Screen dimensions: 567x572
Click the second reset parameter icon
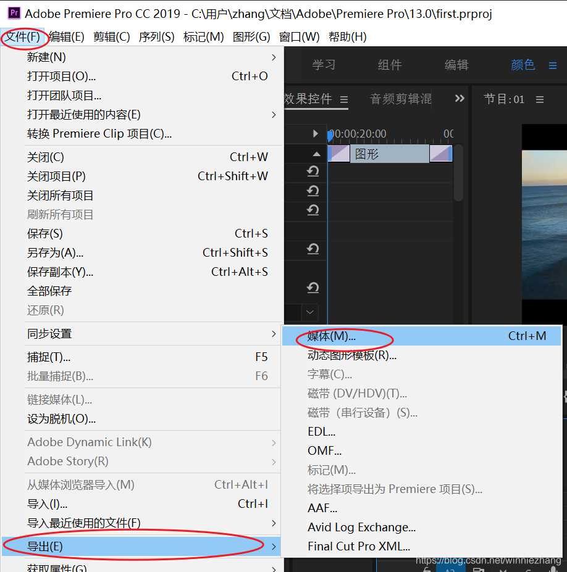click(313, 191)
